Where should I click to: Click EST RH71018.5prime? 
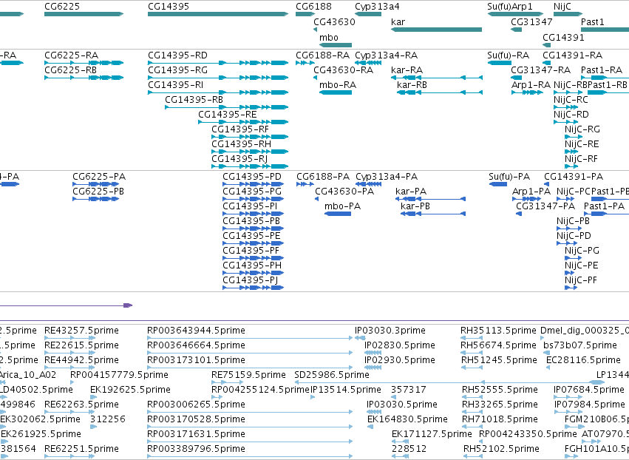pyautogui.click(x=500, y=419)
